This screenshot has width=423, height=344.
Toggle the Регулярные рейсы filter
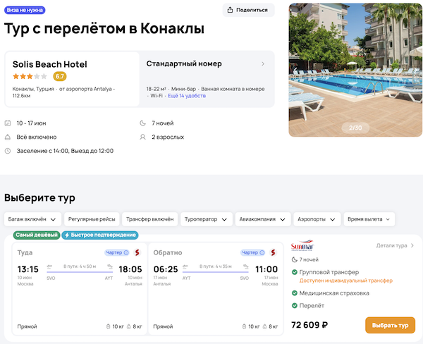pyautogui.click(x=92, y=219)
